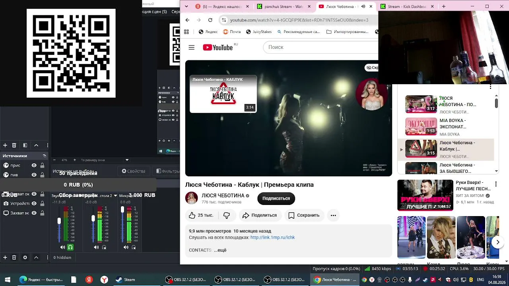Switch to the Kick Dashboard tab
This screenshot has height=286, width=509.
tap(407, 6)
